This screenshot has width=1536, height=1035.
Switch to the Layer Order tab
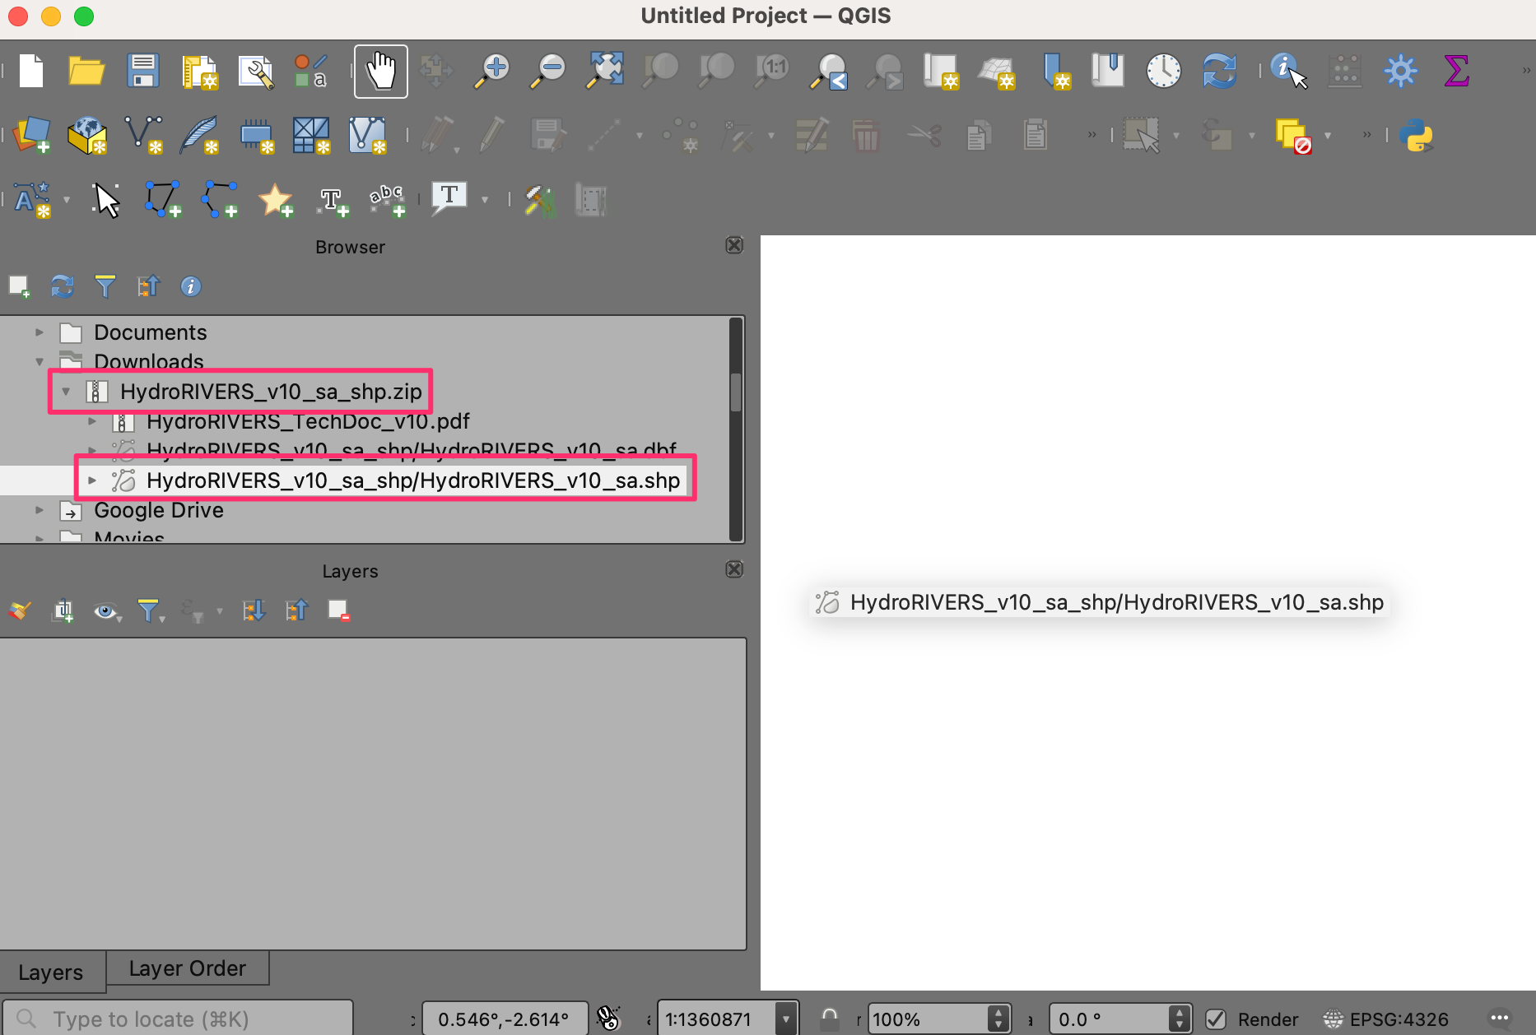point(187,968)
